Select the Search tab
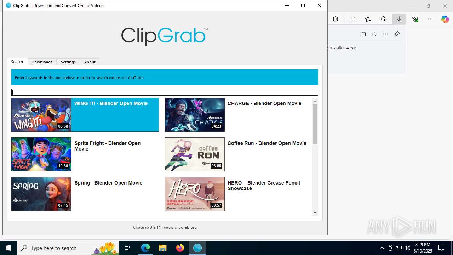 click(17, 62)
